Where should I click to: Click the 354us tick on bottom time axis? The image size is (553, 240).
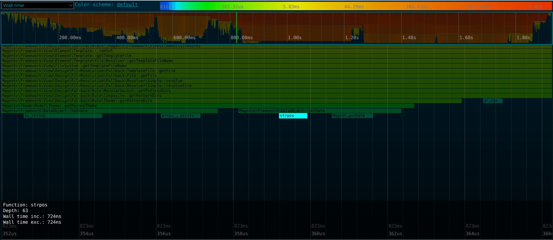[87, 234]
